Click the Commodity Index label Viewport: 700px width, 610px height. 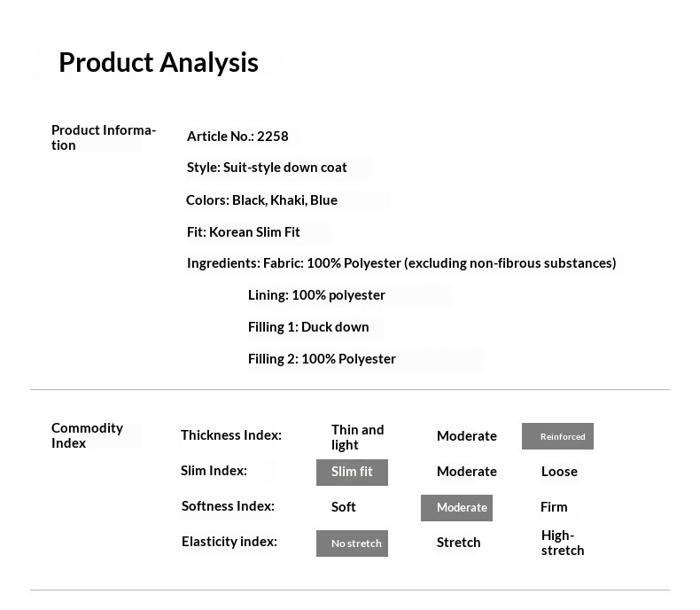[x=87, y=435]
